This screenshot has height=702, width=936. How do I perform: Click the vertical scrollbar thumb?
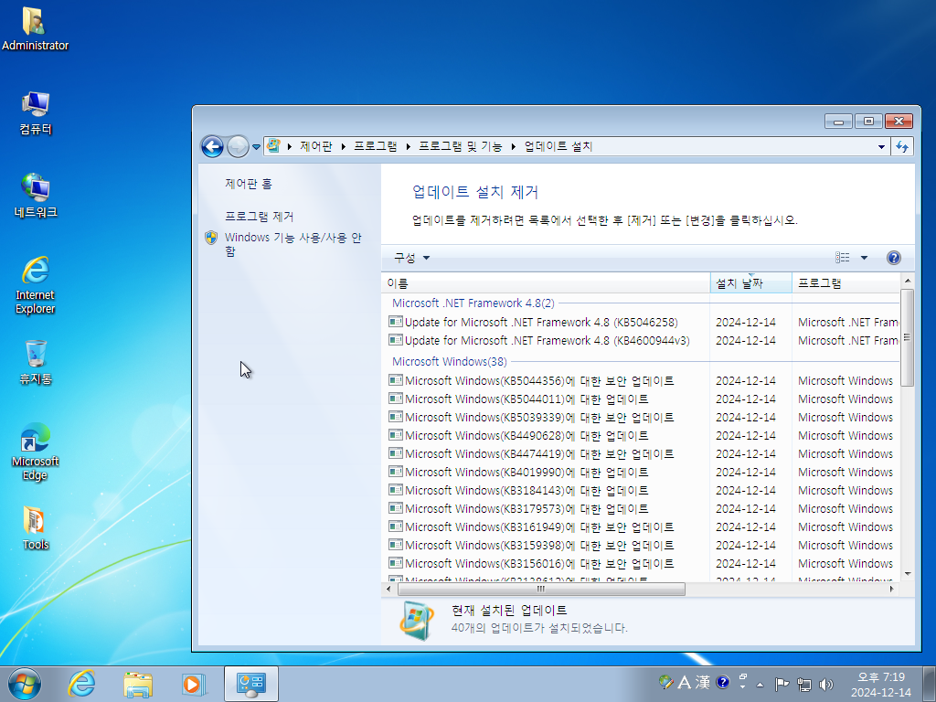908,338
